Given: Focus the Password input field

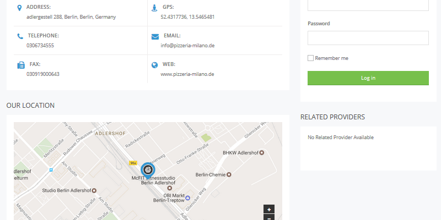Looking at the screenshot, I should coord(368,38).
